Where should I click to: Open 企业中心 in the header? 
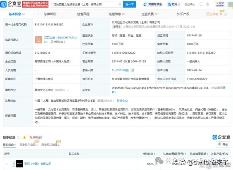click(x=190, y=4)
